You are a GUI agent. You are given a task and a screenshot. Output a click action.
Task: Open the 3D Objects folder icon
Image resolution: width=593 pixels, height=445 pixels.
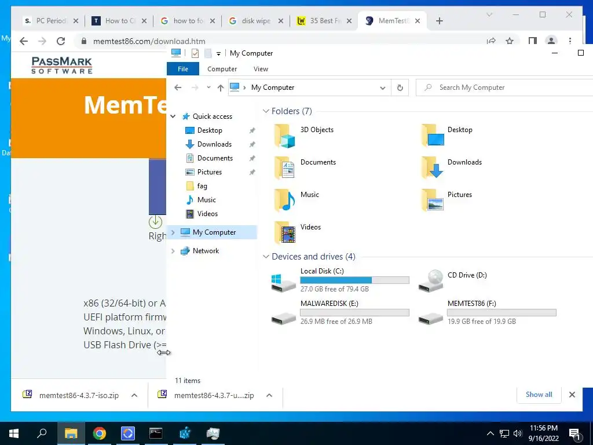point(285,136)
